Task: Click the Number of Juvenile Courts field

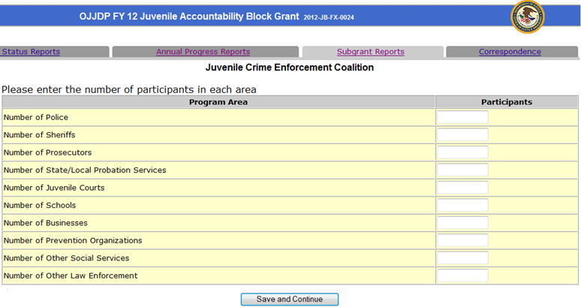Action: pyautogui.click(x=462, y=188)
